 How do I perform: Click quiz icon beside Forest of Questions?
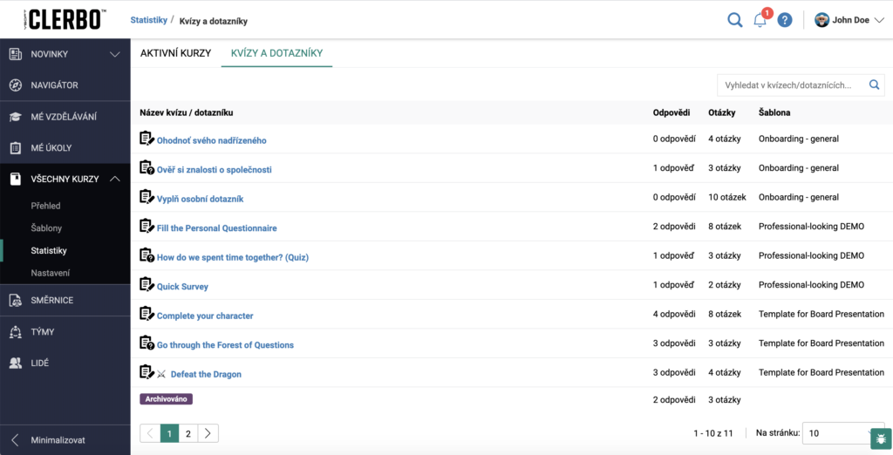[x=147, y=343]
